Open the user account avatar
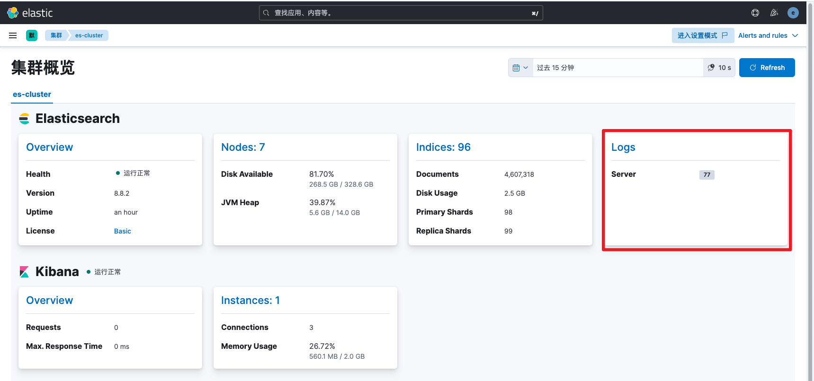 click(x=793, y=13)
